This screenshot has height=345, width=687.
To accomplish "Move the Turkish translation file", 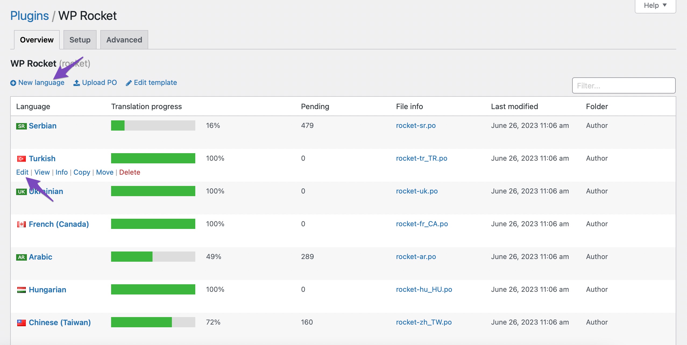I will 105,172.
